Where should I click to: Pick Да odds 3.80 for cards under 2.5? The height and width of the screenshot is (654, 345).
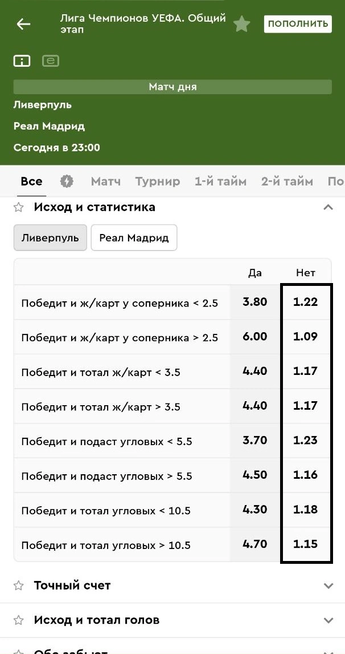[x=254, y=302]
